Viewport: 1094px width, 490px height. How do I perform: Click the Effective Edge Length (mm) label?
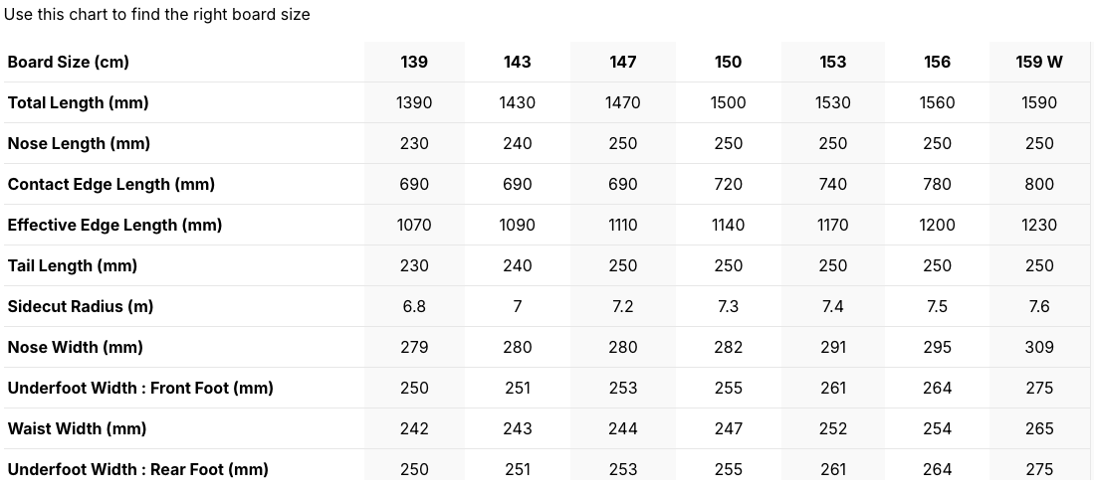pos(114,226)
